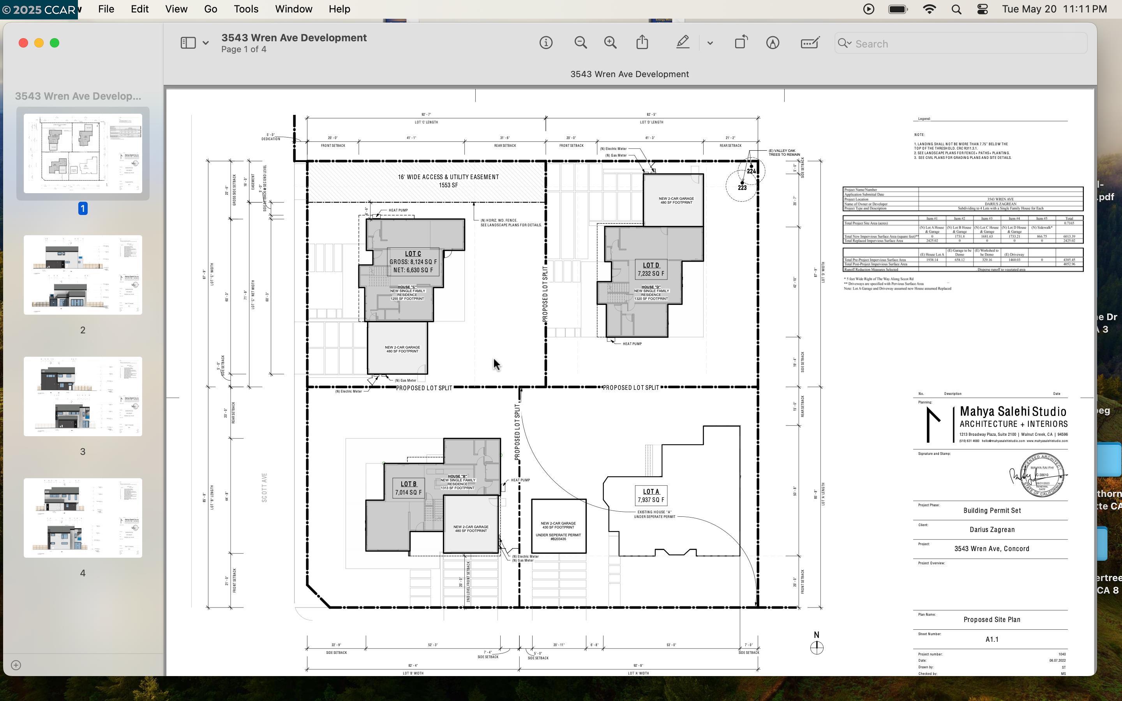Open the View menu
Image resolution: width=1122 pixels, height=701 pixels.
176,9
